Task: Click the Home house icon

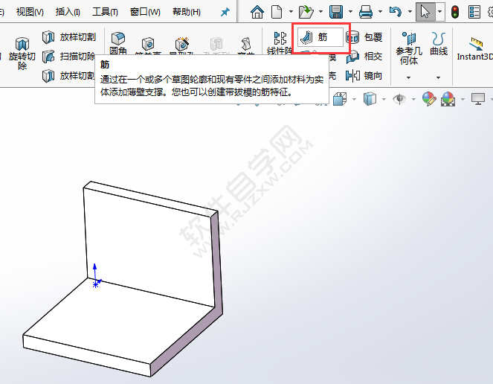Action: [257, 12]
